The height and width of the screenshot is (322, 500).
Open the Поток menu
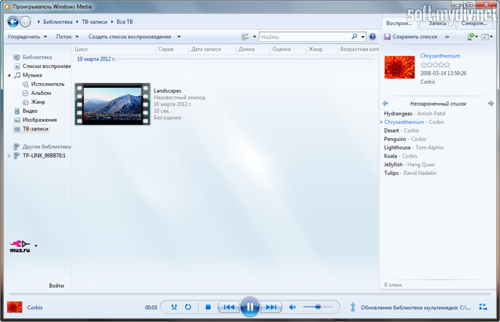click(67, 37)
